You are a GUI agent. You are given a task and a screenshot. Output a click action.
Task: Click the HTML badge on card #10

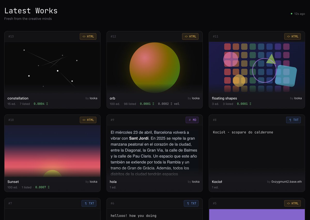point(88,120)
